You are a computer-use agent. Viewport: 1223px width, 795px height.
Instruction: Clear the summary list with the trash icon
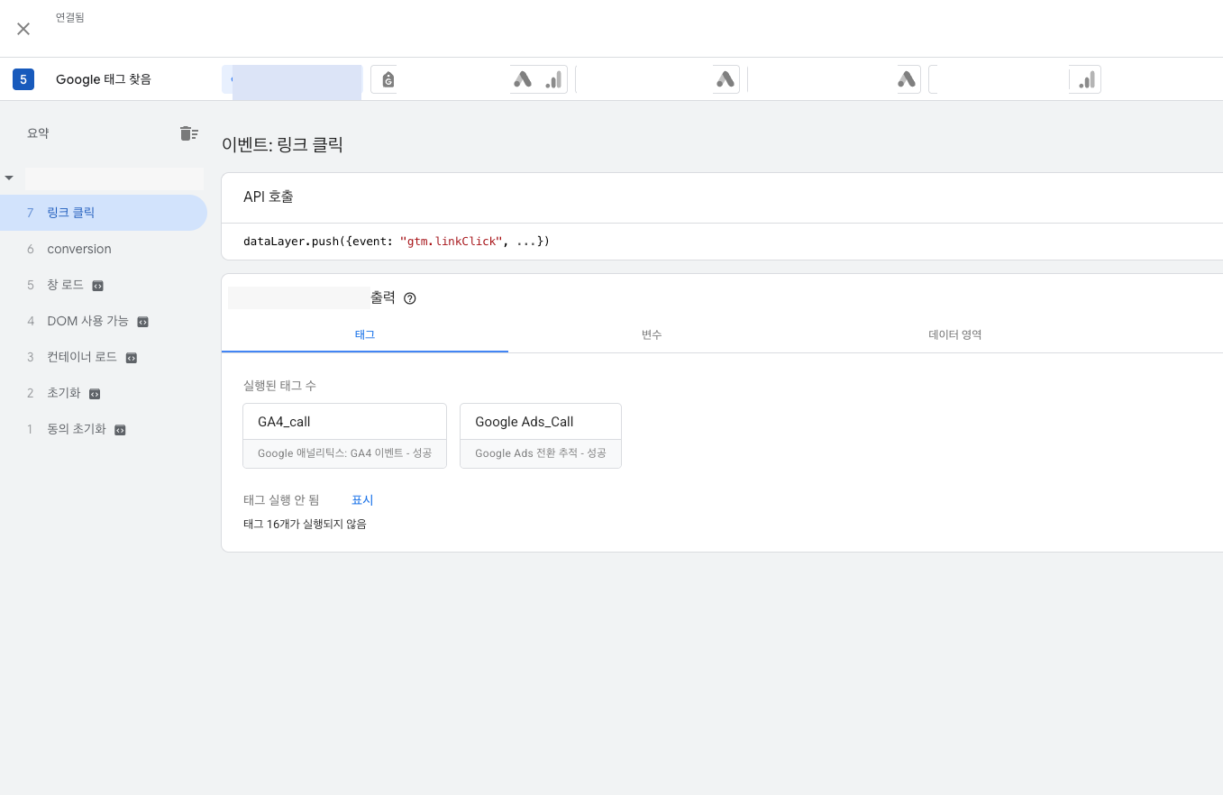189,132
